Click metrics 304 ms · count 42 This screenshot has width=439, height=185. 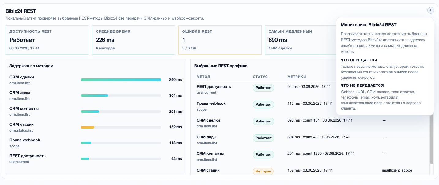319,137
